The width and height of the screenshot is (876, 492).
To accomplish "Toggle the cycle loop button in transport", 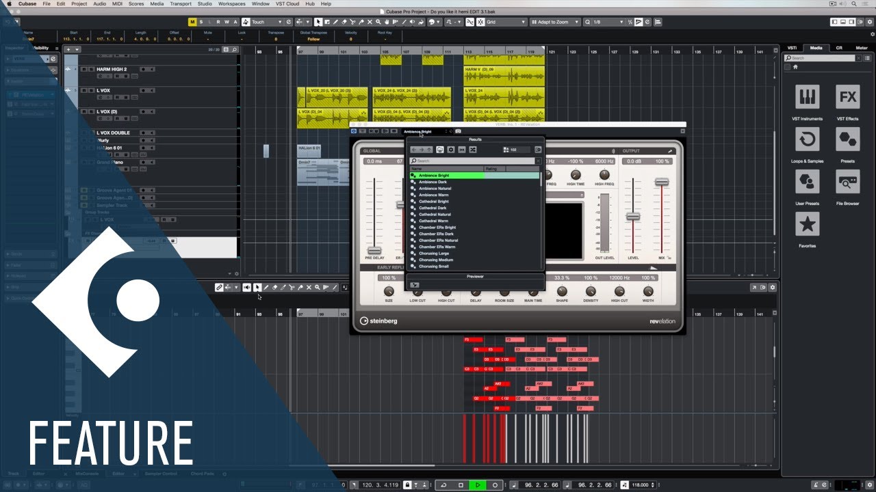I will coord(444,485).
